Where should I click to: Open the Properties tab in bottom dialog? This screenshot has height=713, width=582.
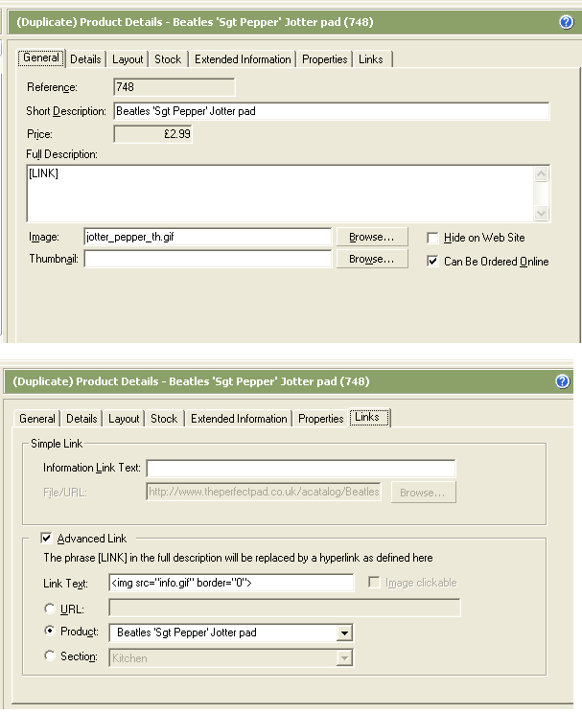click(x=321, y=419)
